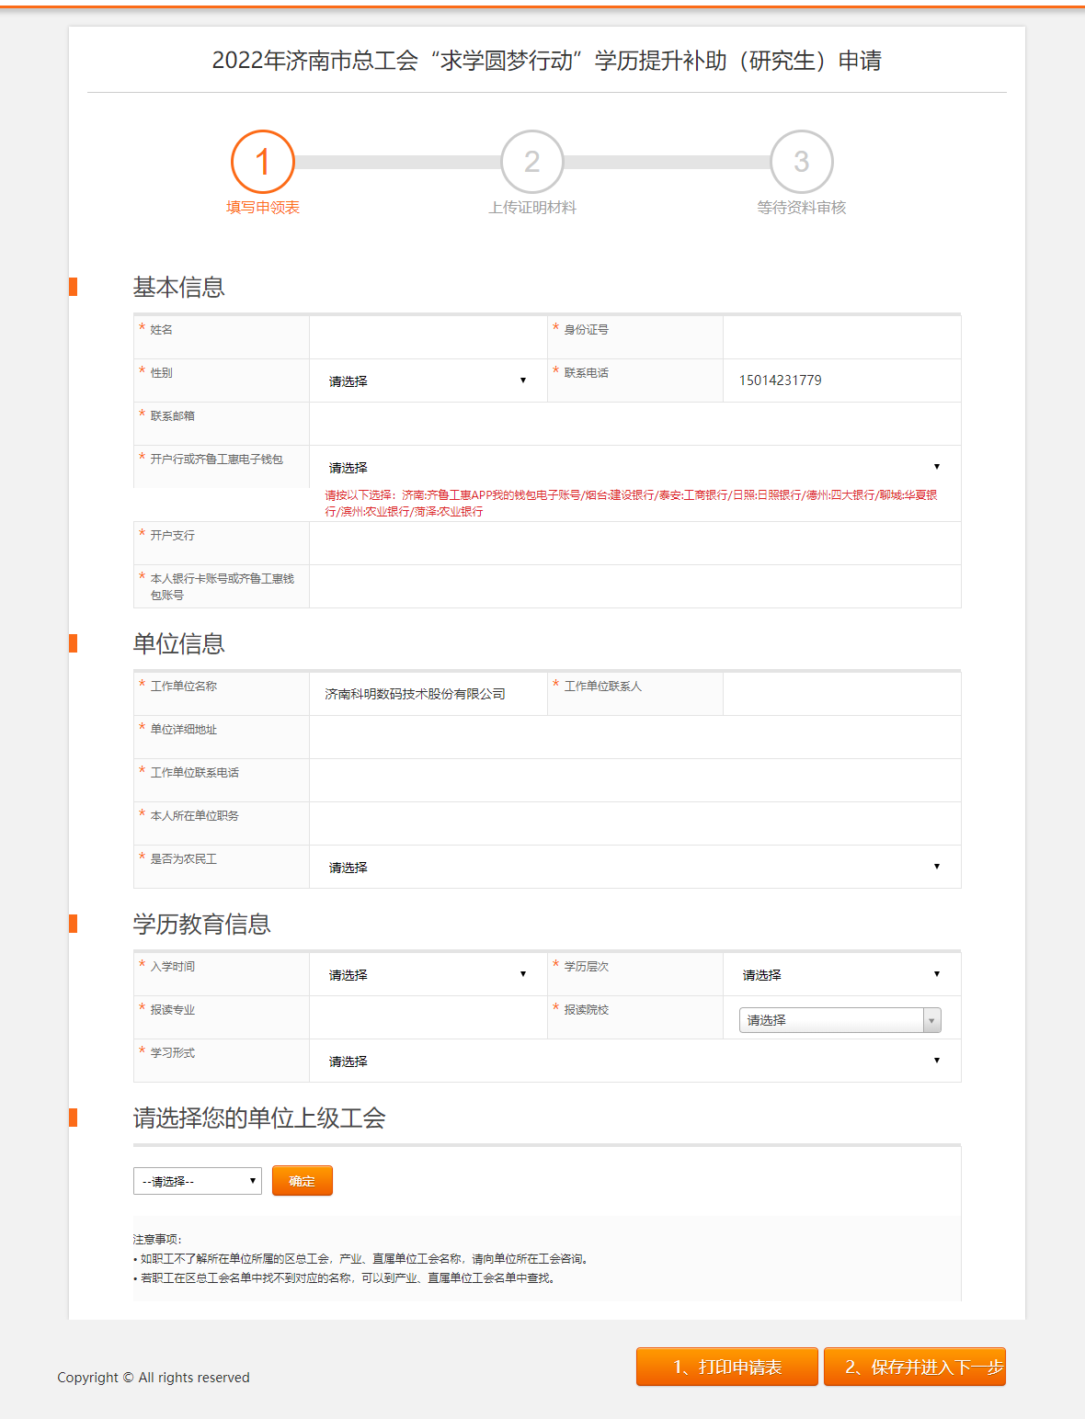Click the 打印申请表 button
The image size is (1085, 1419).
725,1367
